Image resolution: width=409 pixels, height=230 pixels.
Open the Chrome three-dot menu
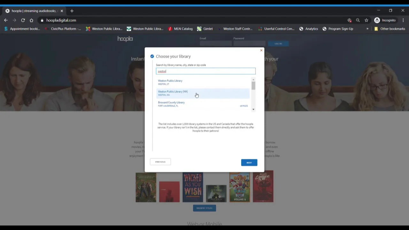[x=403, y=20]
